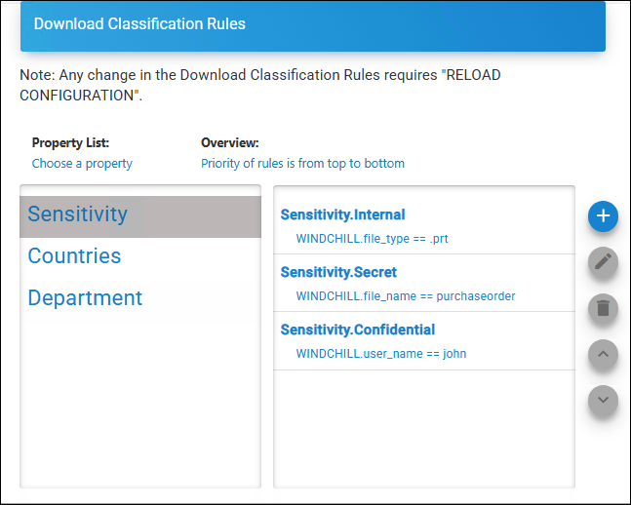The image size is (631, 505).
Task: Click the RELOAD CONFIGURATION note text
Action: [260, 85]
